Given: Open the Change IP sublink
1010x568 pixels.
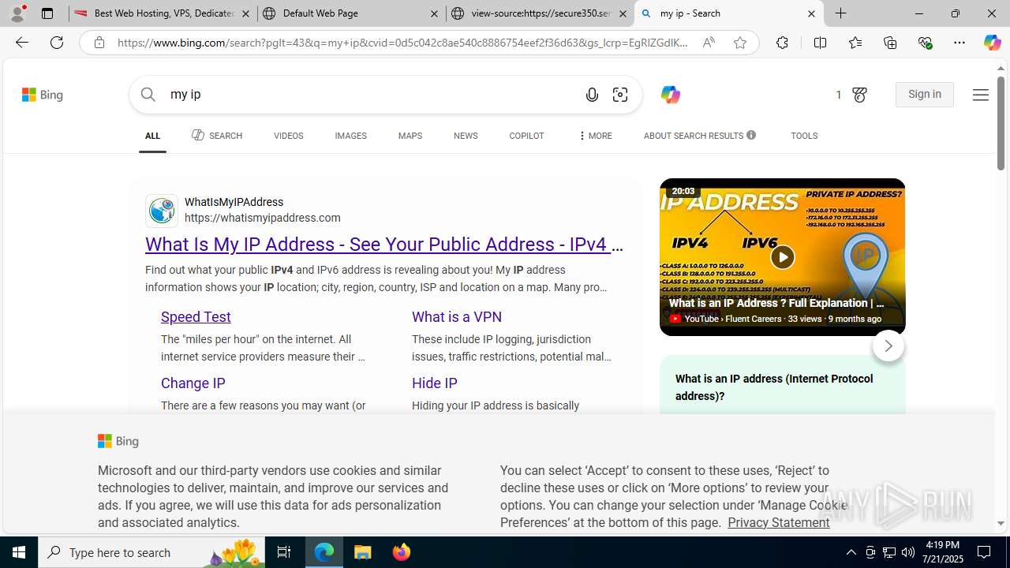Looking at the screenshot, I should click(193, 383).
